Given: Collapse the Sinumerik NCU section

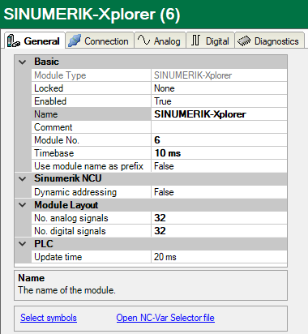Looking at the screenshot, I should click(23, 178).
